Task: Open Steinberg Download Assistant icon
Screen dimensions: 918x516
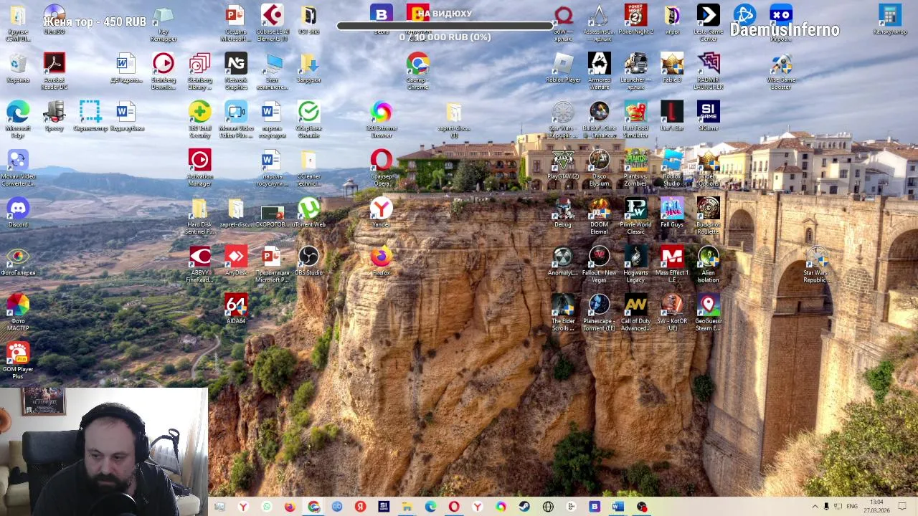Action: [x=164, y=71]
